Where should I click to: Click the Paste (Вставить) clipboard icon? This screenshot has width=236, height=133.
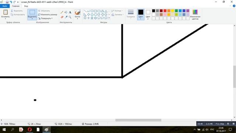(6, 12)
